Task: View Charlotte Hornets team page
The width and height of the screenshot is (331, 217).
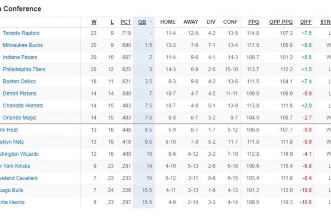Action: (23, 105)
